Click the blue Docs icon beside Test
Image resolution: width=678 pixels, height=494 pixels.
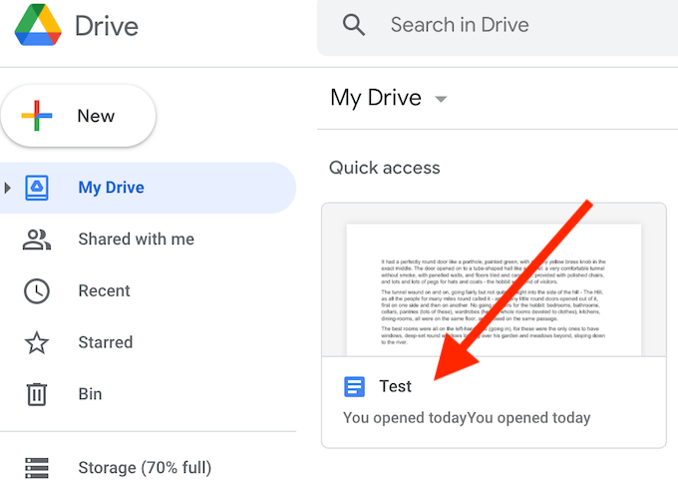click(x=354, y=386)
